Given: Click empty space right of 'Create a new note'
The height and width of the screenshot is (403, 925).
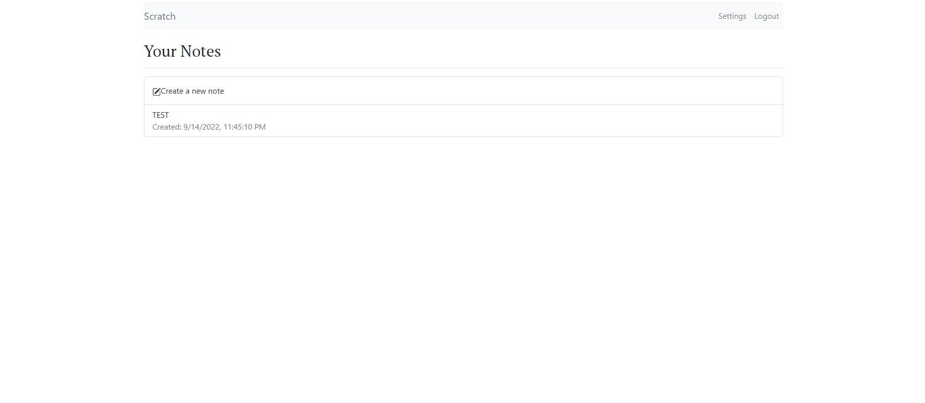Looking at the screenshot, I should click(x=493, y=91).
